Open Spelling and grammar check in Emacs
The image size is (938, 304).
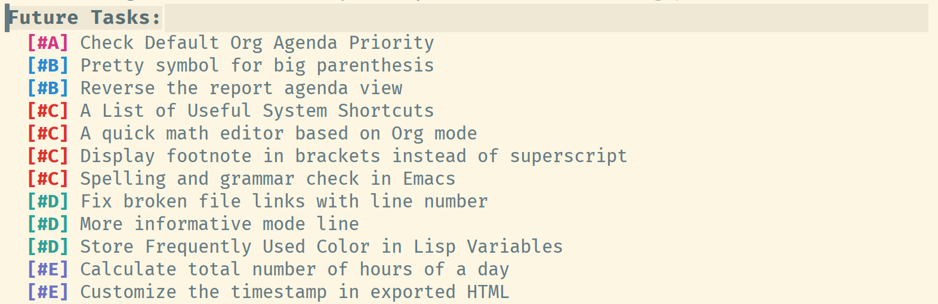[x=268, y=179]
